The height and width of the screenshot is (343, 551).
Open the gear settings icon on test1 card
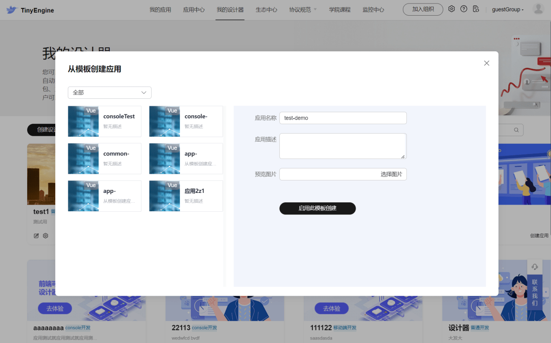pyautogui.click(x=46, y=236)
